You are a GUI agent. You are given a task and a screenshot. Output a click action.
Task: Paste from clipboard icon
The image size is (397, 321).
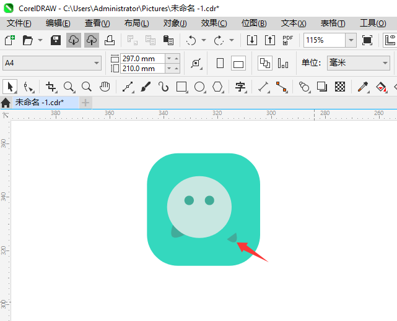[x=168, y=40]
